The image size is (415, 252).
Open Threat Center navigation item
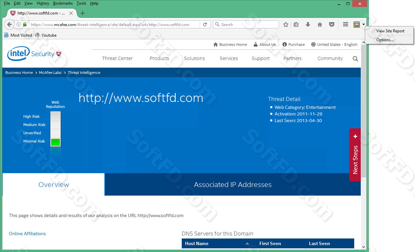click(117, 58)
